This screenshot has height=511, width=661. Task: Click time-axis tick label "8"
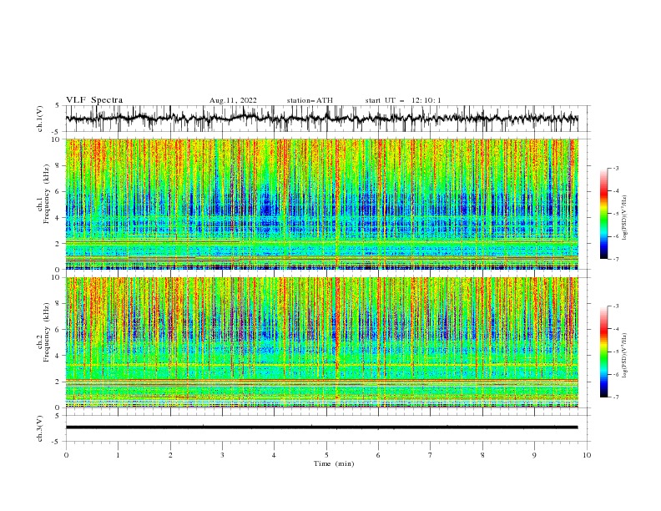[x=482, y=455]
